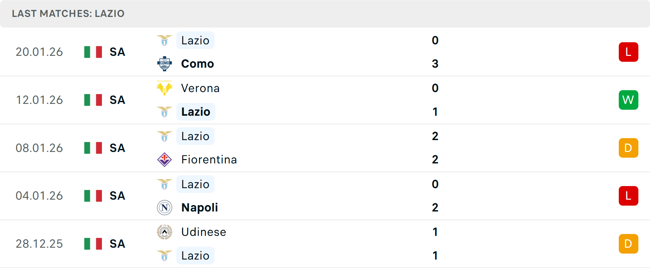The height and width of the screenshot is (268, 650).
Task: Click the Last Matches: Lazio header
Action: (x=68, y=14)
